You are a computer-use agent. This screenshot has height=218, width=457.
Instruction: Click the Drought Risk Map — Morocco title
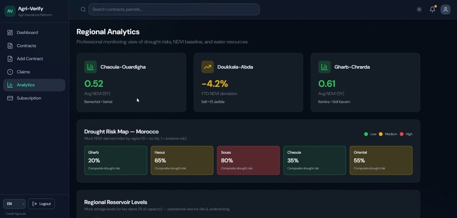click(121, 132)
